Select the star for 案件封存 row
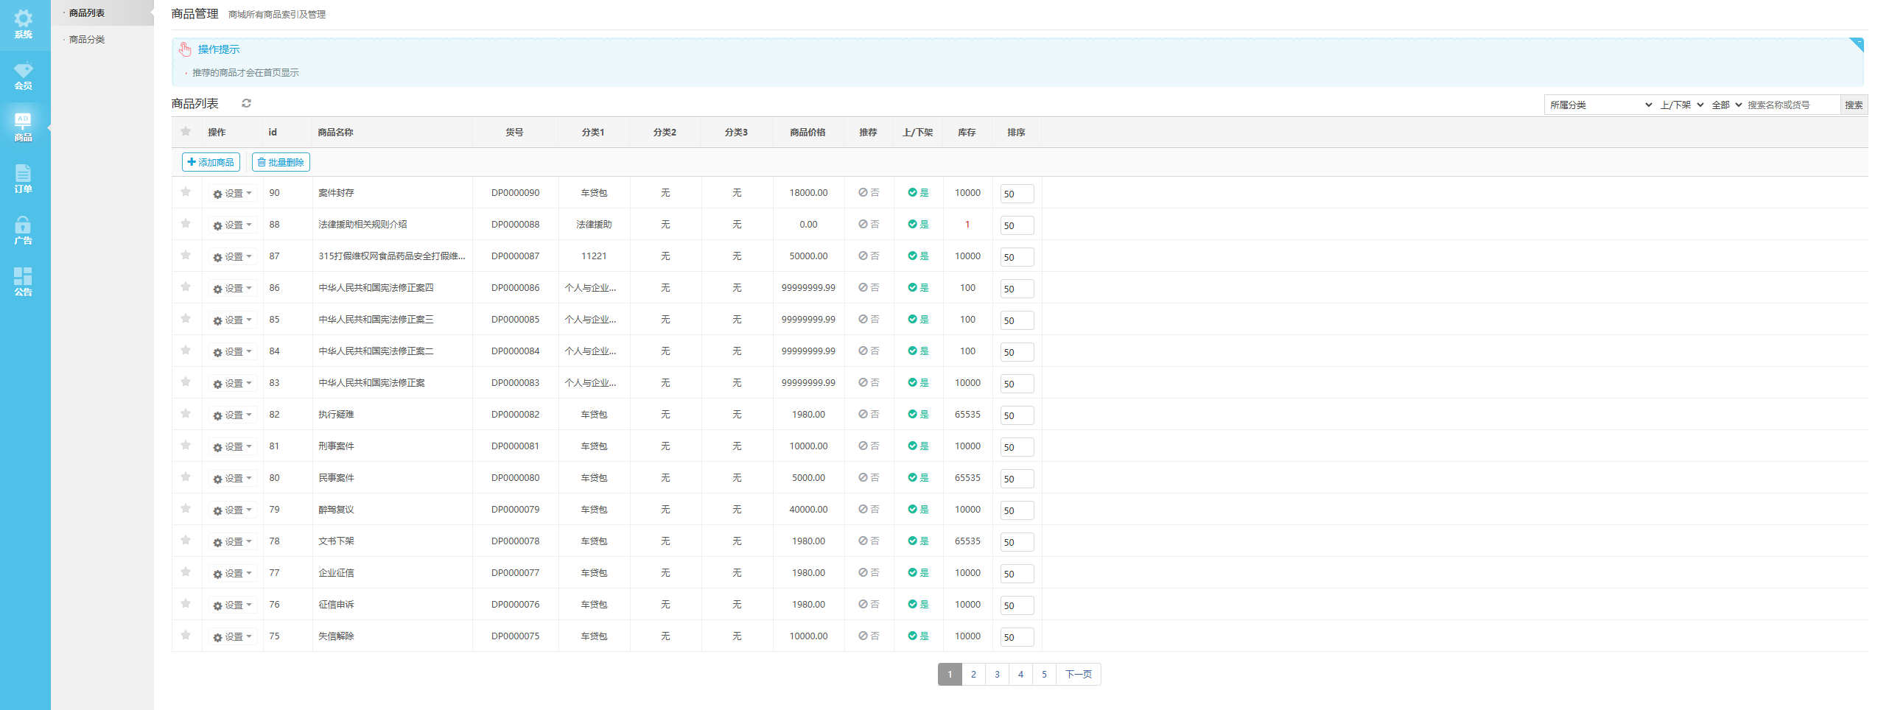Viewport: 1878px width, 710px height. click(x=186, y=192)
